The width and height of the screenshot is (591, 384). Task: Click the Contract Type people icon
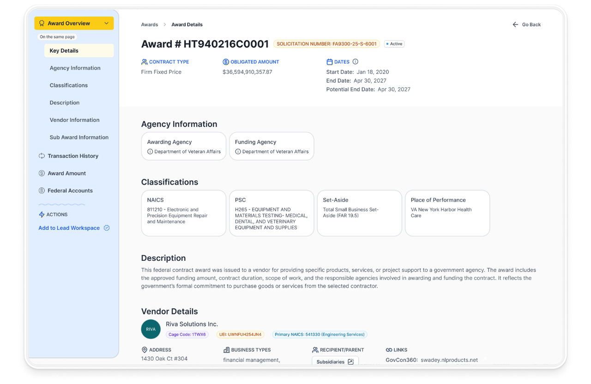click(x=145, y=62)
